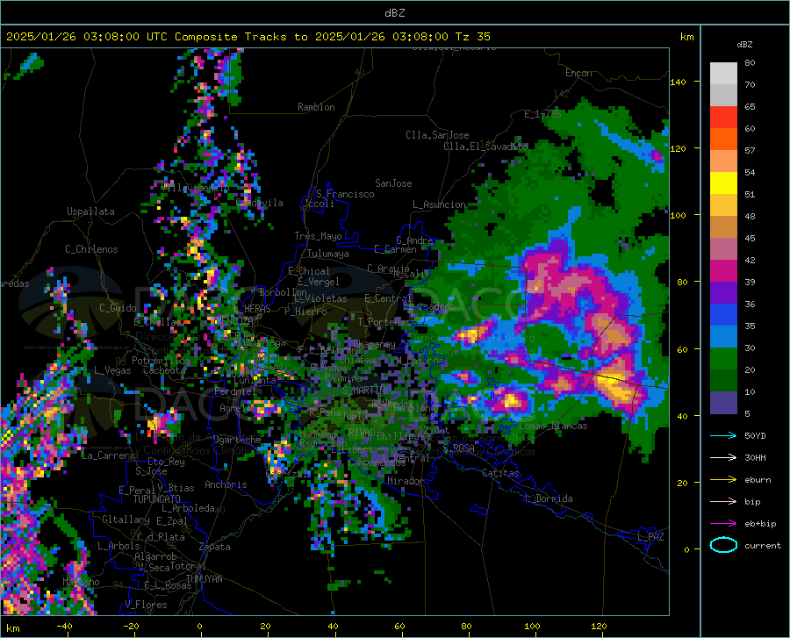Screen dimensions: 790x638
Task: Click the 'eburn' legend label
Action: (758, 479)
